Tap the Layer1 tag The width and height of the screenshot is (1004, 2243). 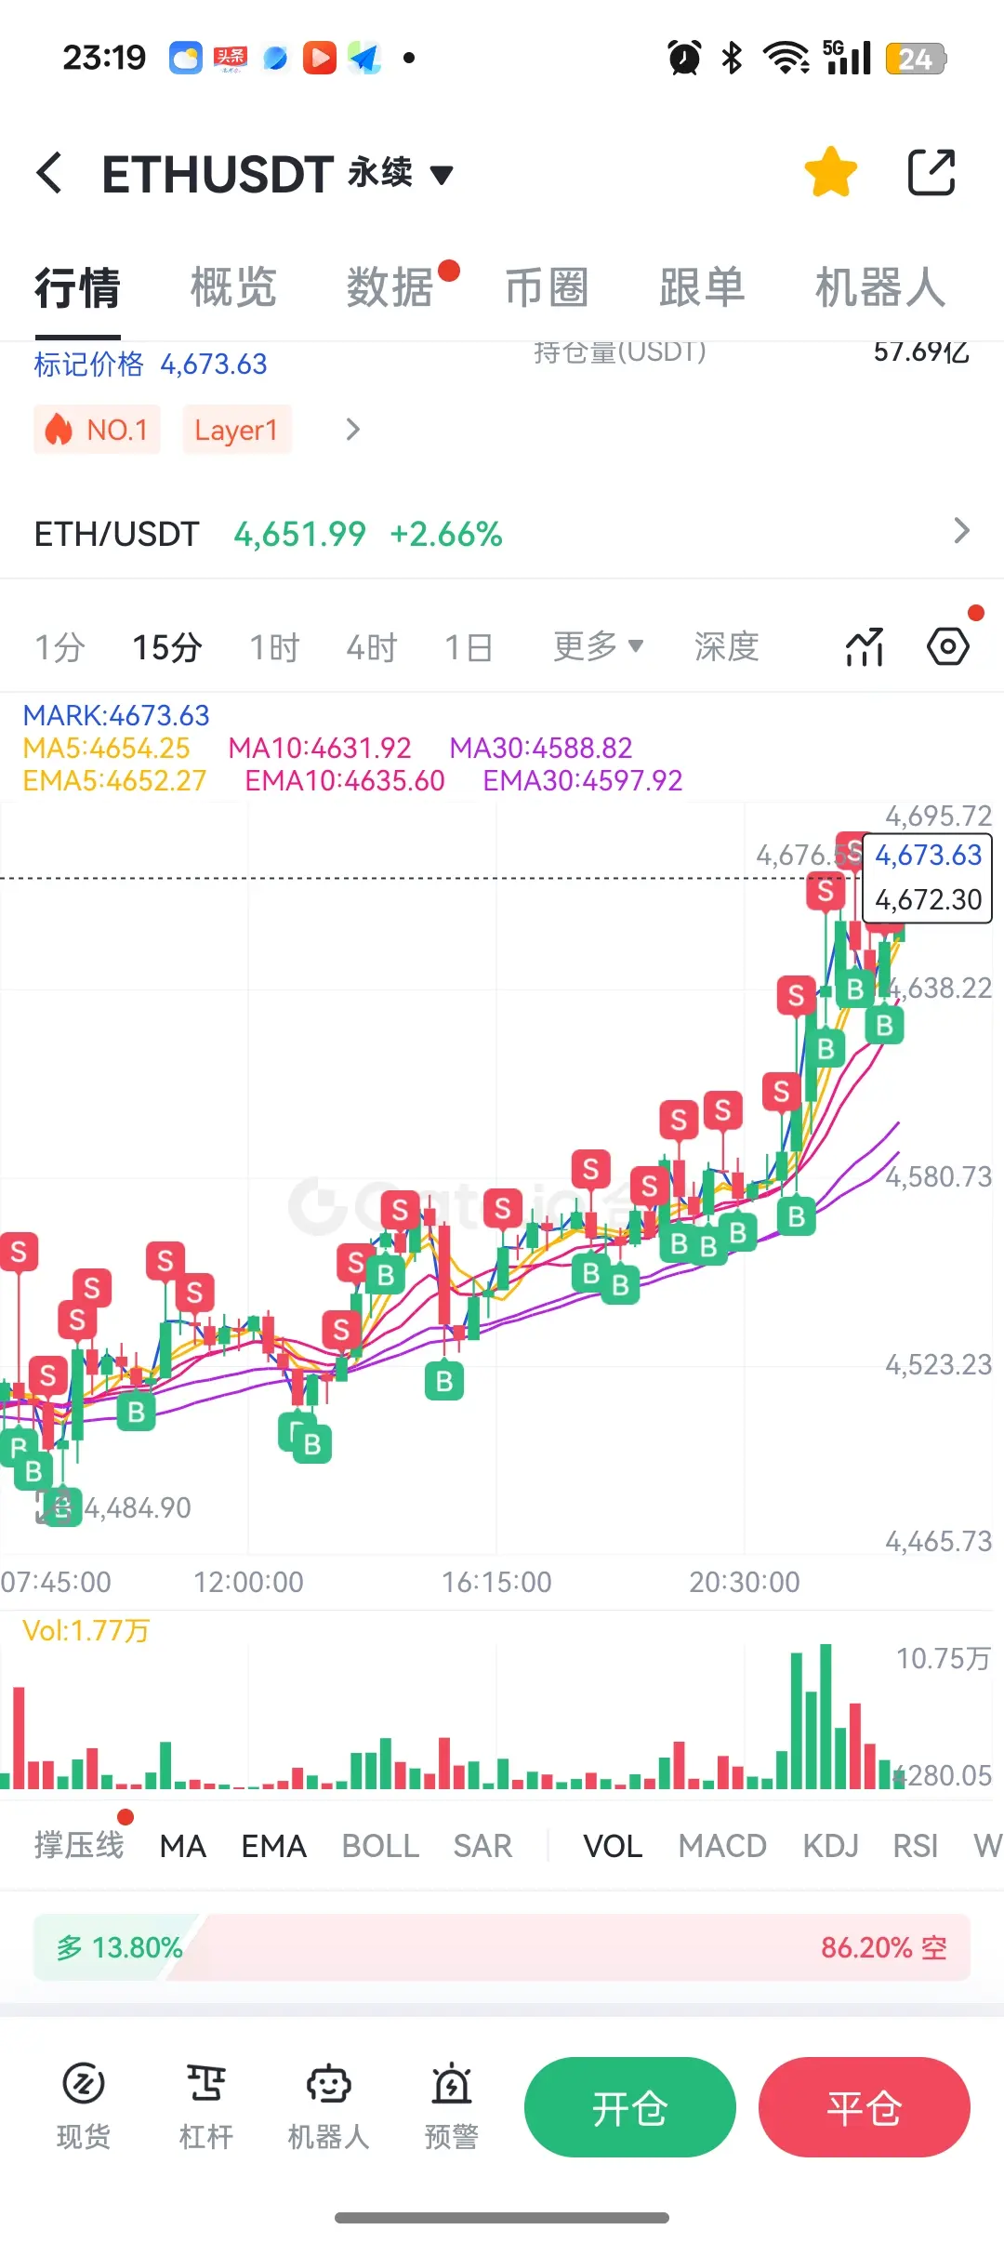click(237, 430)
